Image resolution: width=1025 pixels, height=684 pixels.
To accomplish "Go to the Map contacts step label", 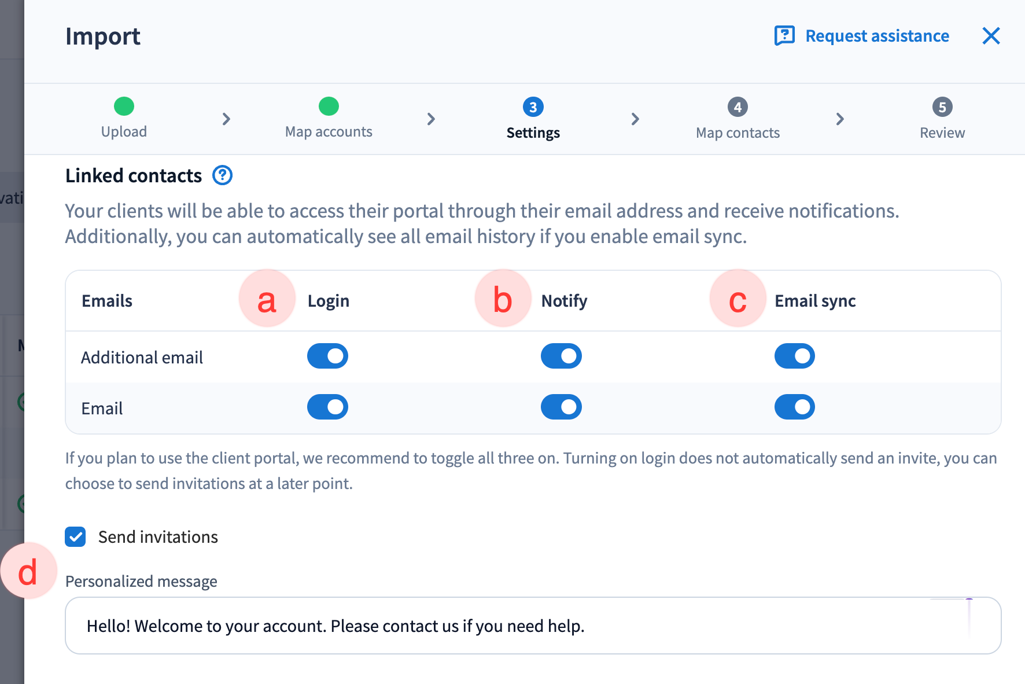I will pos(738,133).
